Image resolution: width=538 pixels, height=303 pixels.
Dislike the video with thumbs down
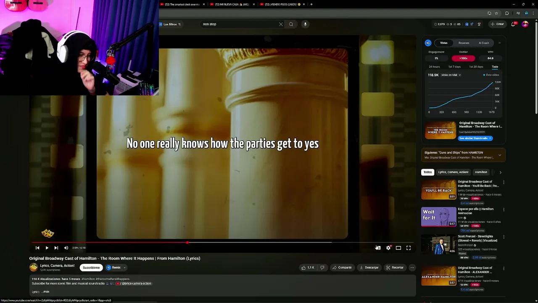click(322, 268)
